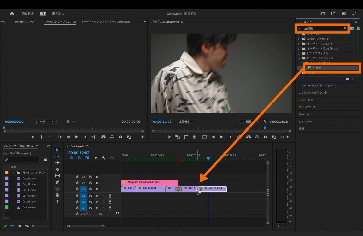Select the Razor tool in timeline toolbar

[x=57, y=169]
